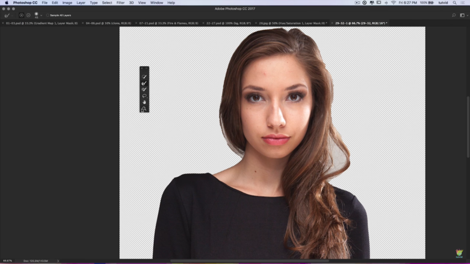Open the Wi-Fi status menu
Viewport: 470px width, 264px height.
[393, 3]
